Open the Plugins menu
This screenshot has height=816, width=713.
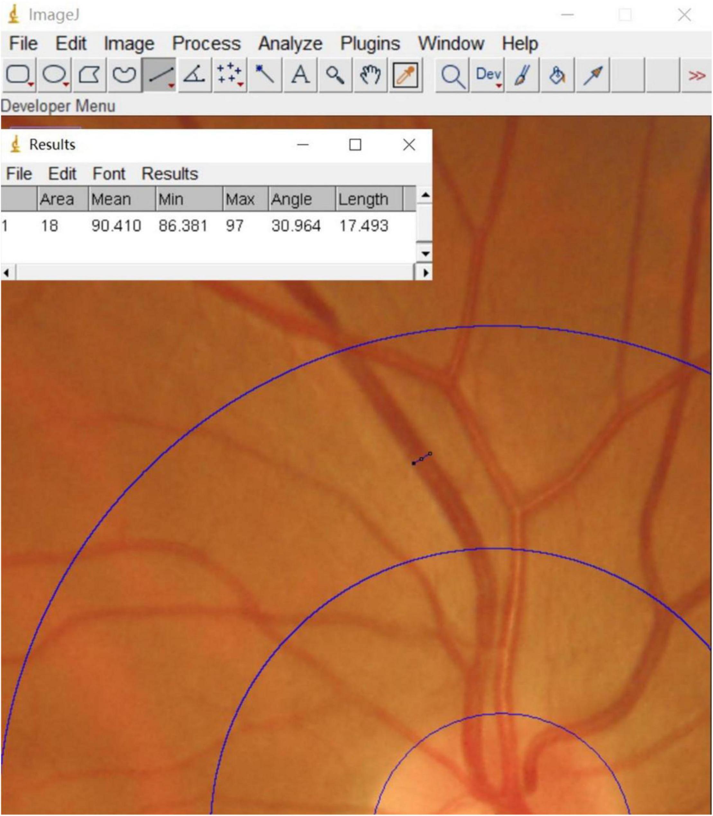point(370,44)
